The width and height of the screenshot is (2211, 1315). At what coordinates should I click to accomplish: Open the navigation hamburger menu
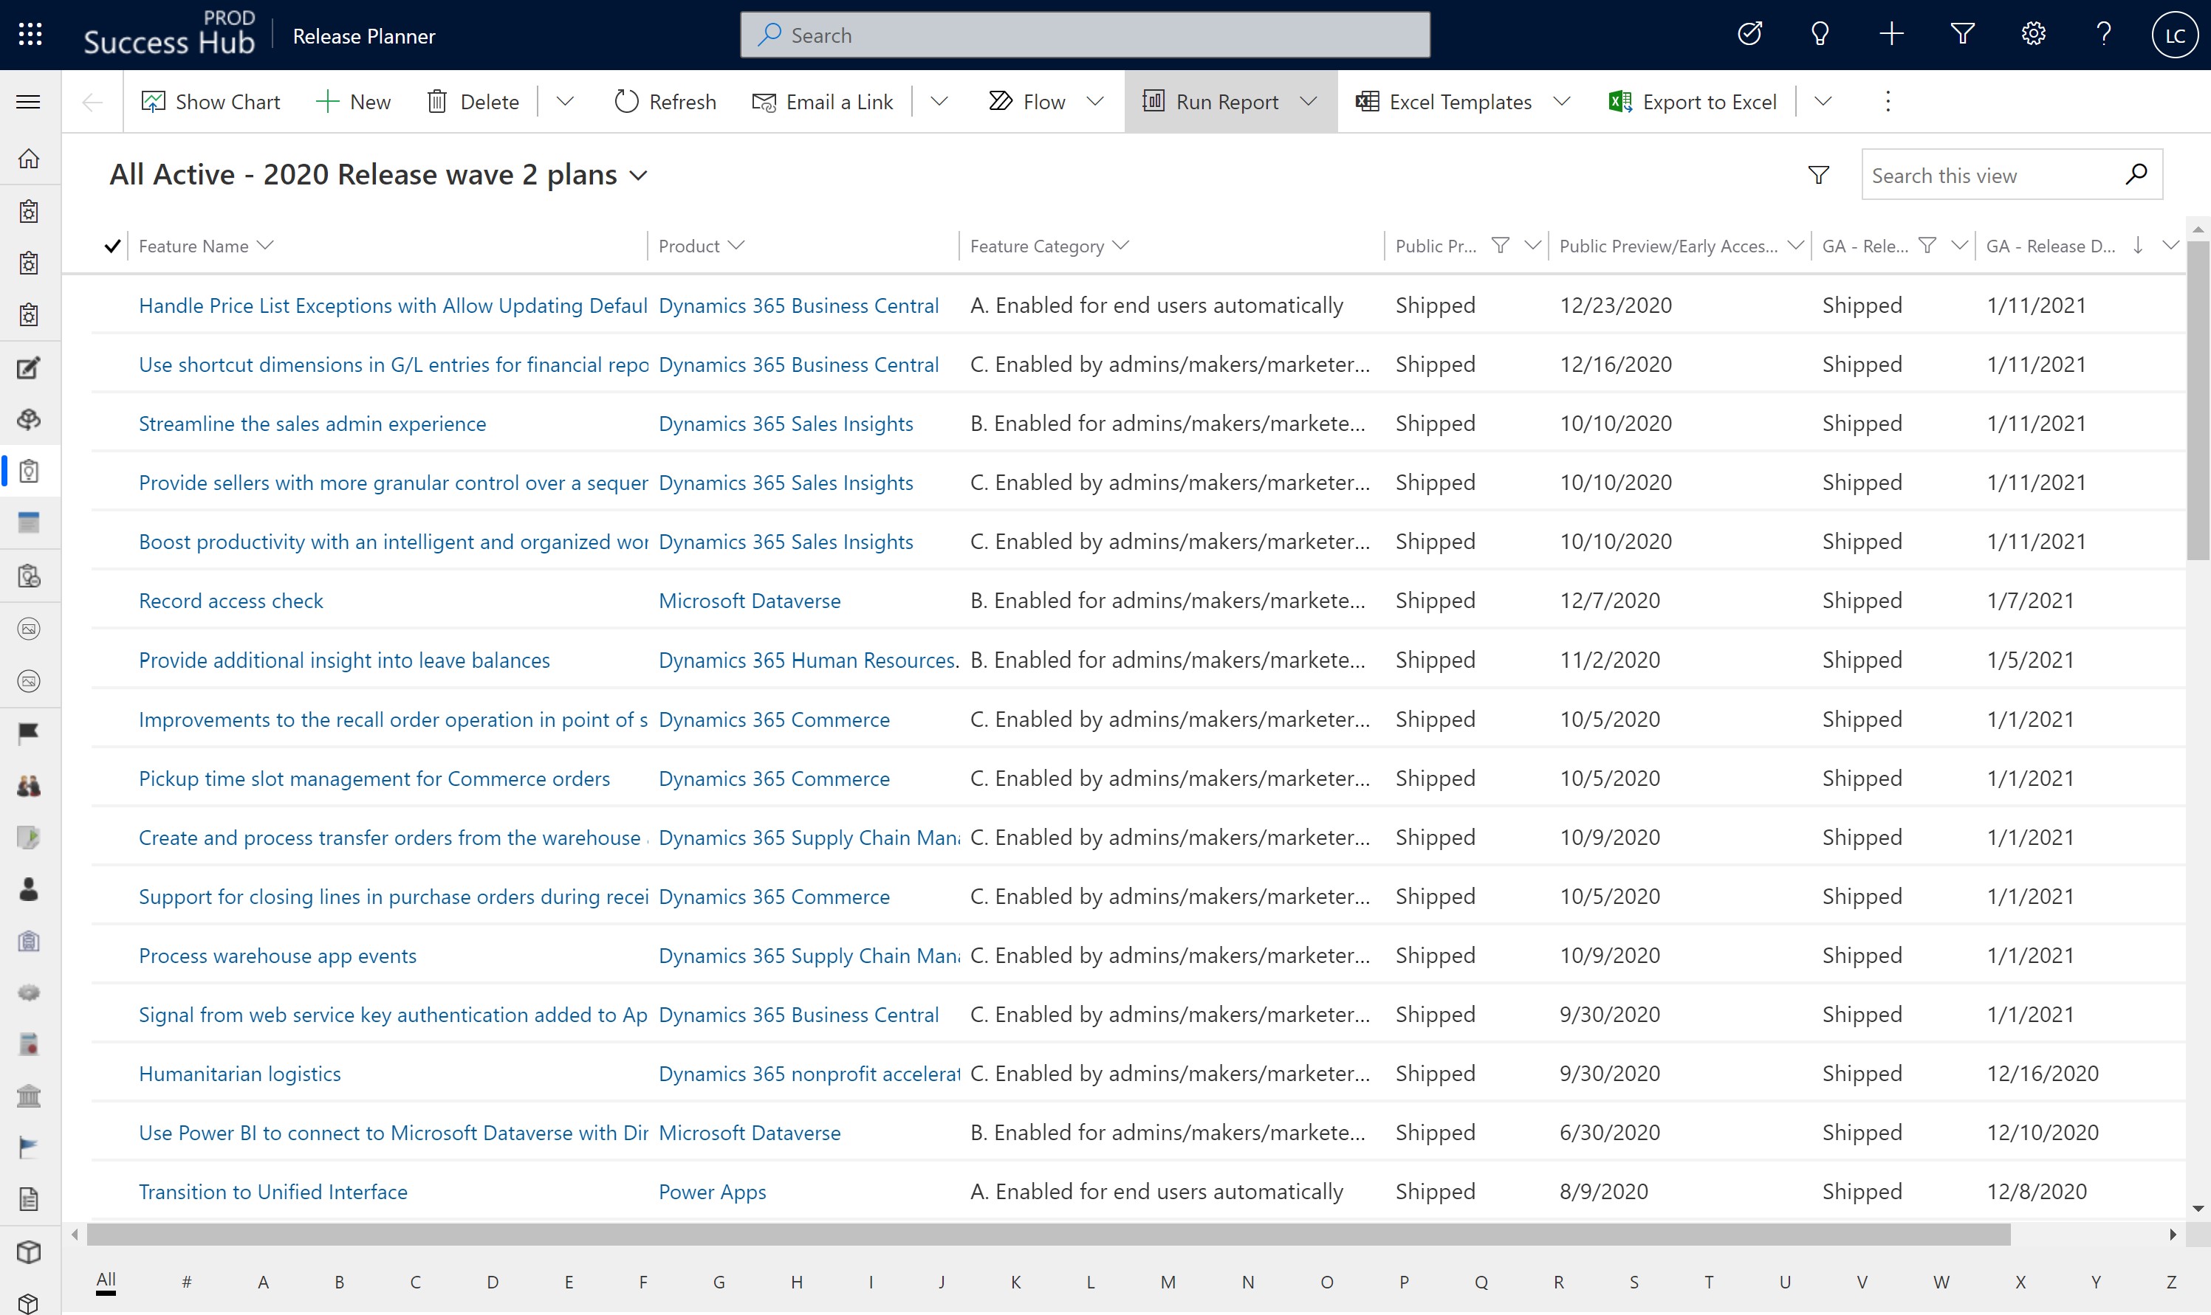tap(27, 101)
